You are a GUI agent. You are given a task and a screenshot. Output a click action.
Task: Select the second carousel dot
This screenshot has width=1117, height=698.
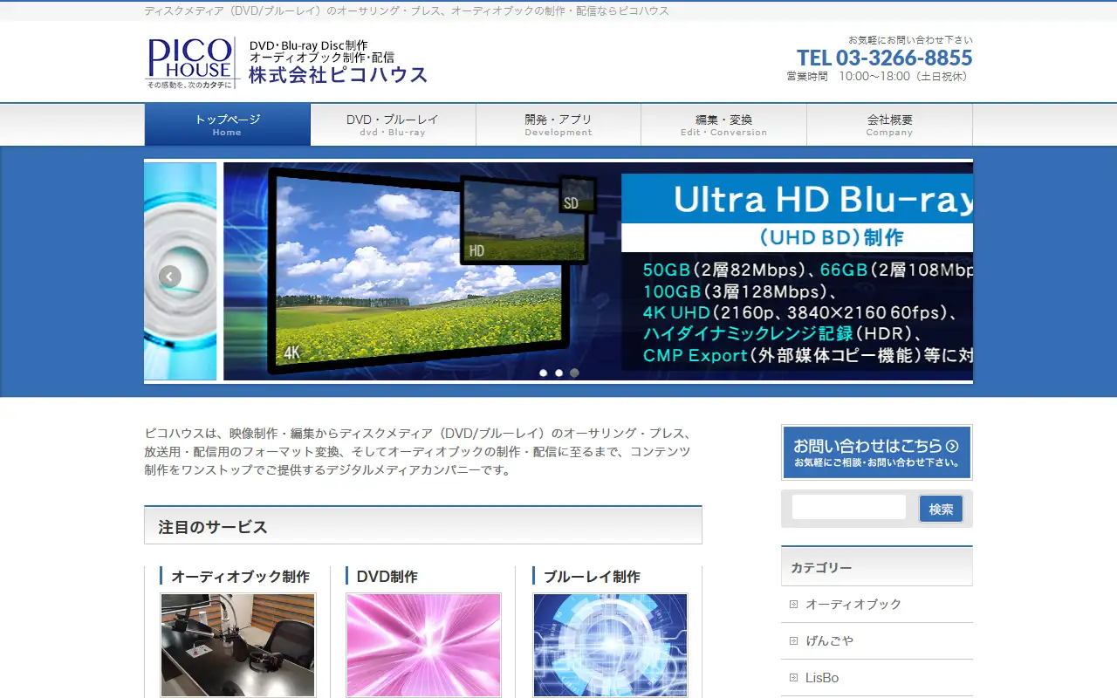[558, 373]
